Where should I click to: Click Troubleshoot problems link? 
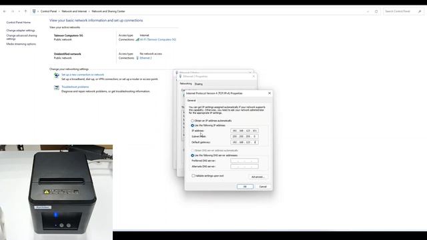(75, 87)
